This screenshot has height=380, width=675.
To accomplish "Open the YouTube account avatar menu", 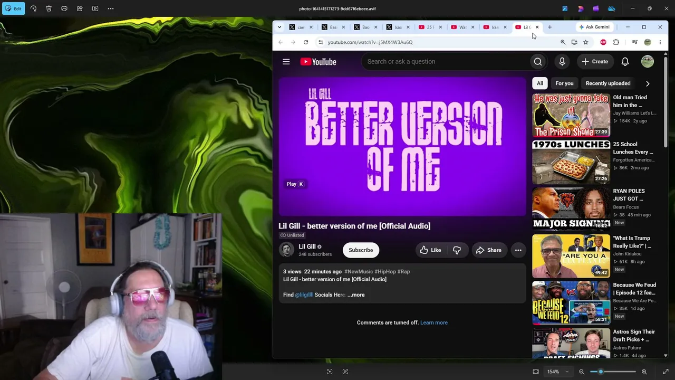I will [x=648, y=62].
